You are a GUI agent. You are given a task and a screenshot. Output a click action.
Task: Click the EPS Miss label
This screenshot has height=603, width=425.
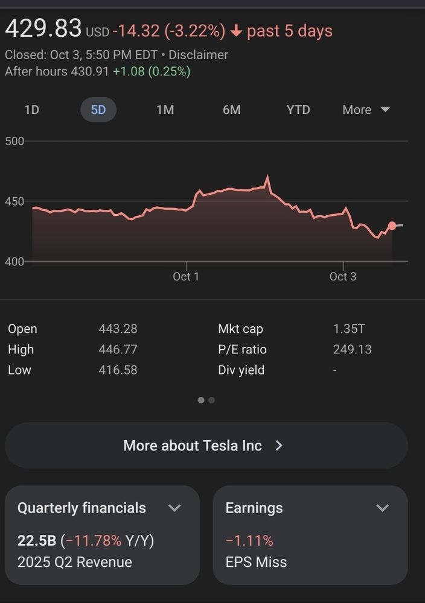coord(256,562)
